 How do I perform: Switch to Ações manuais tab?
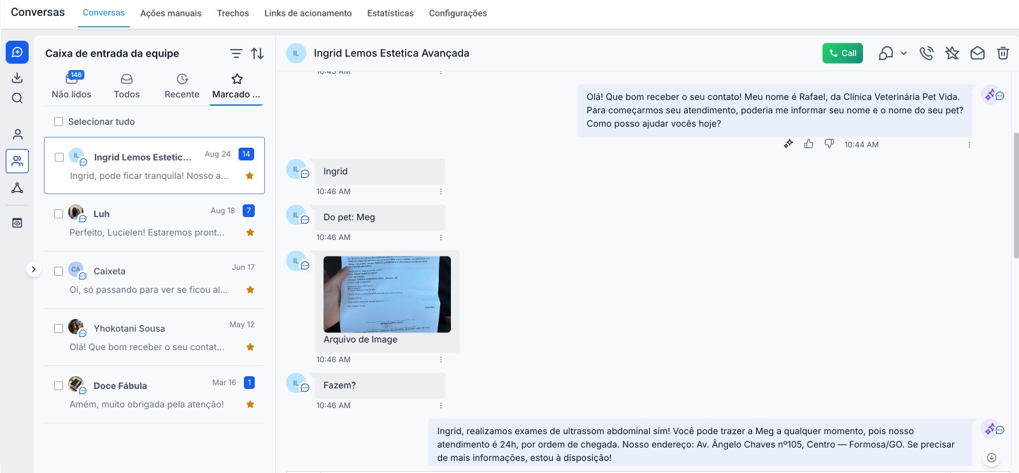(x=171, y=13)
